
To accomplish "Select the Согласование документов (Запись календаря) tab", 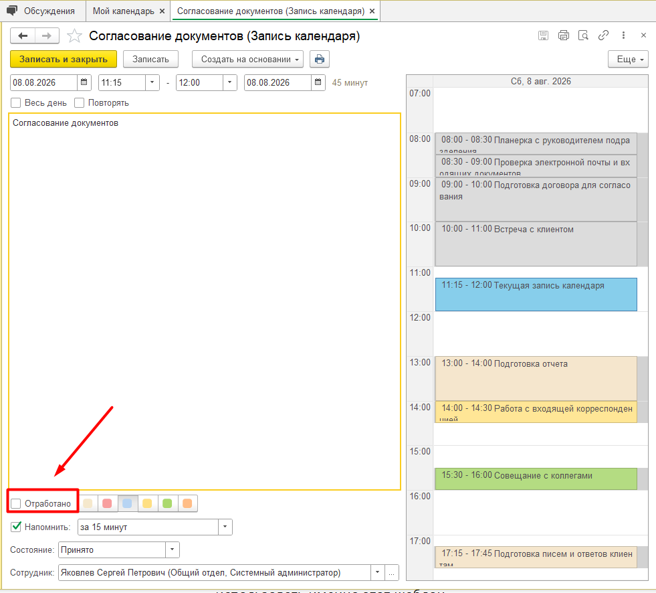I will 271,11.
